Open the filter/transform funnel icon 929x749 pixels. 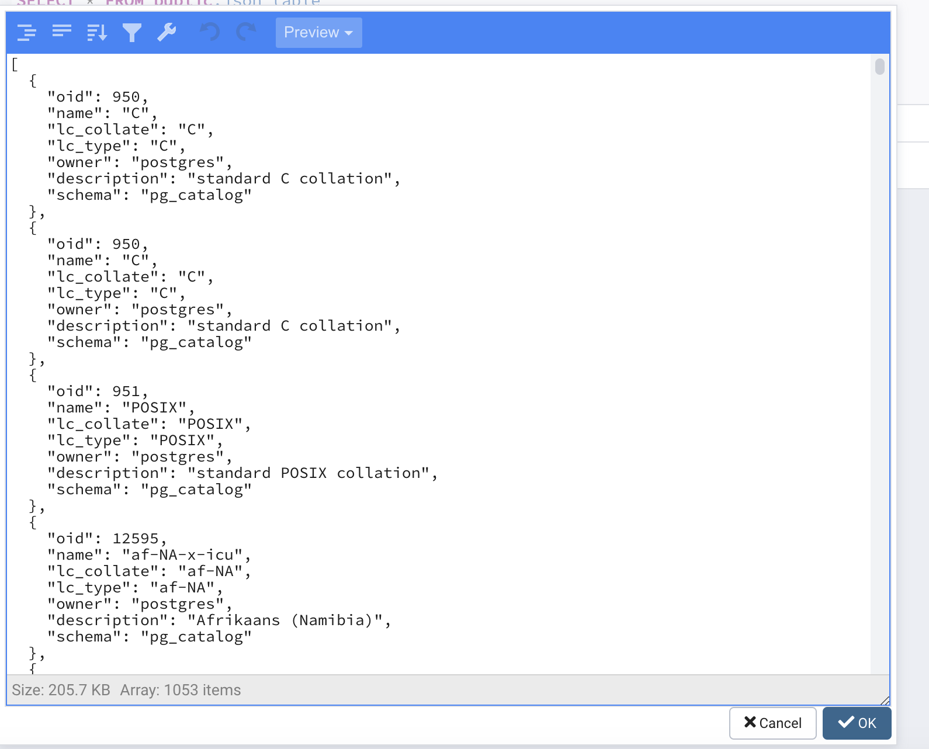(x=132, y=33)
